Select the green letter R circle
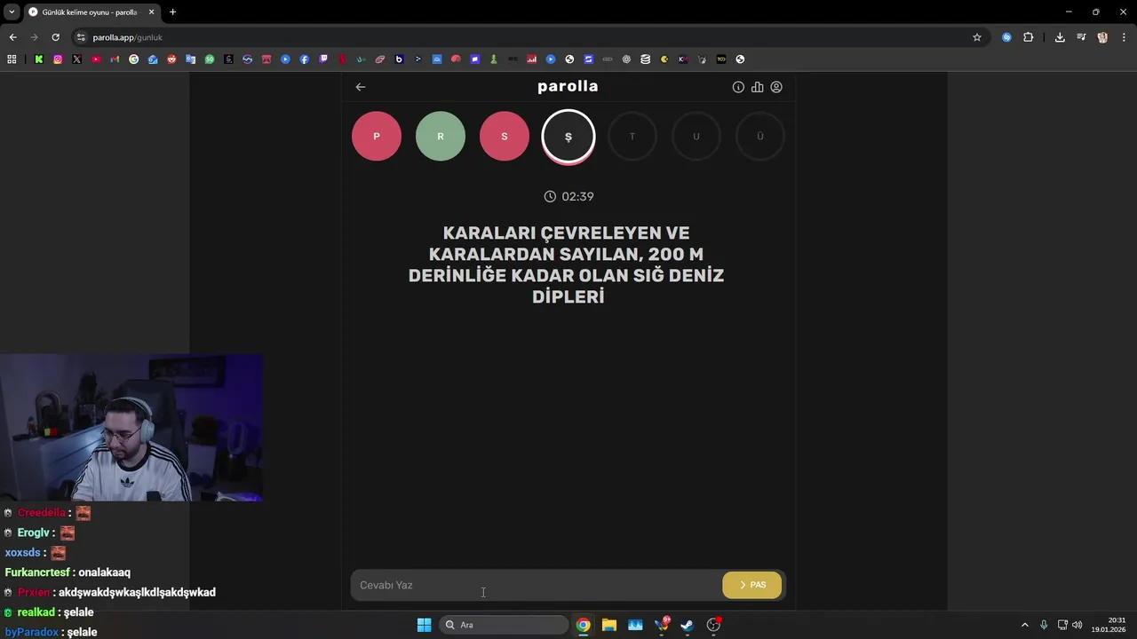 (x=441, y=137)
